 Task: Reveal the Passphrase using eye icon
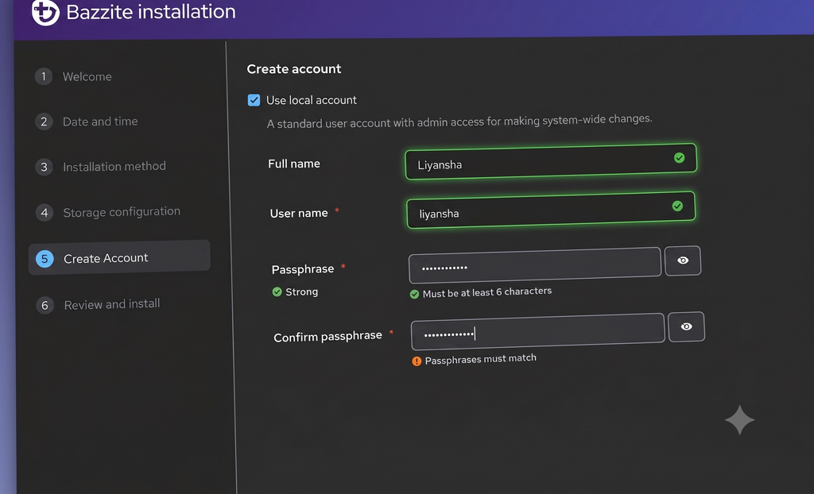point(683,261)
